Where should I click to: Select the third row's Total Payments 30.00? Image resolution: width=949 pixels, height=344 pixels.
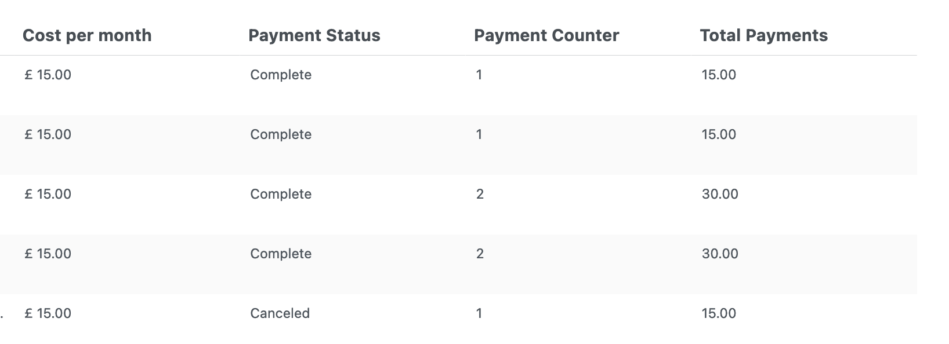pyautogui.click(x=720, y=194)
